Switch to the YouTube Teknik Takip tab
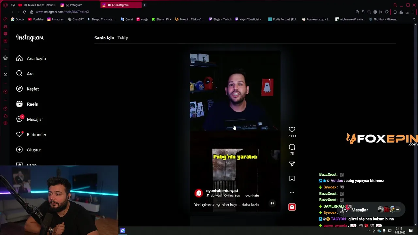Image resolution: width=418 pixels, height=235 pixels. (x=37, y=5)
